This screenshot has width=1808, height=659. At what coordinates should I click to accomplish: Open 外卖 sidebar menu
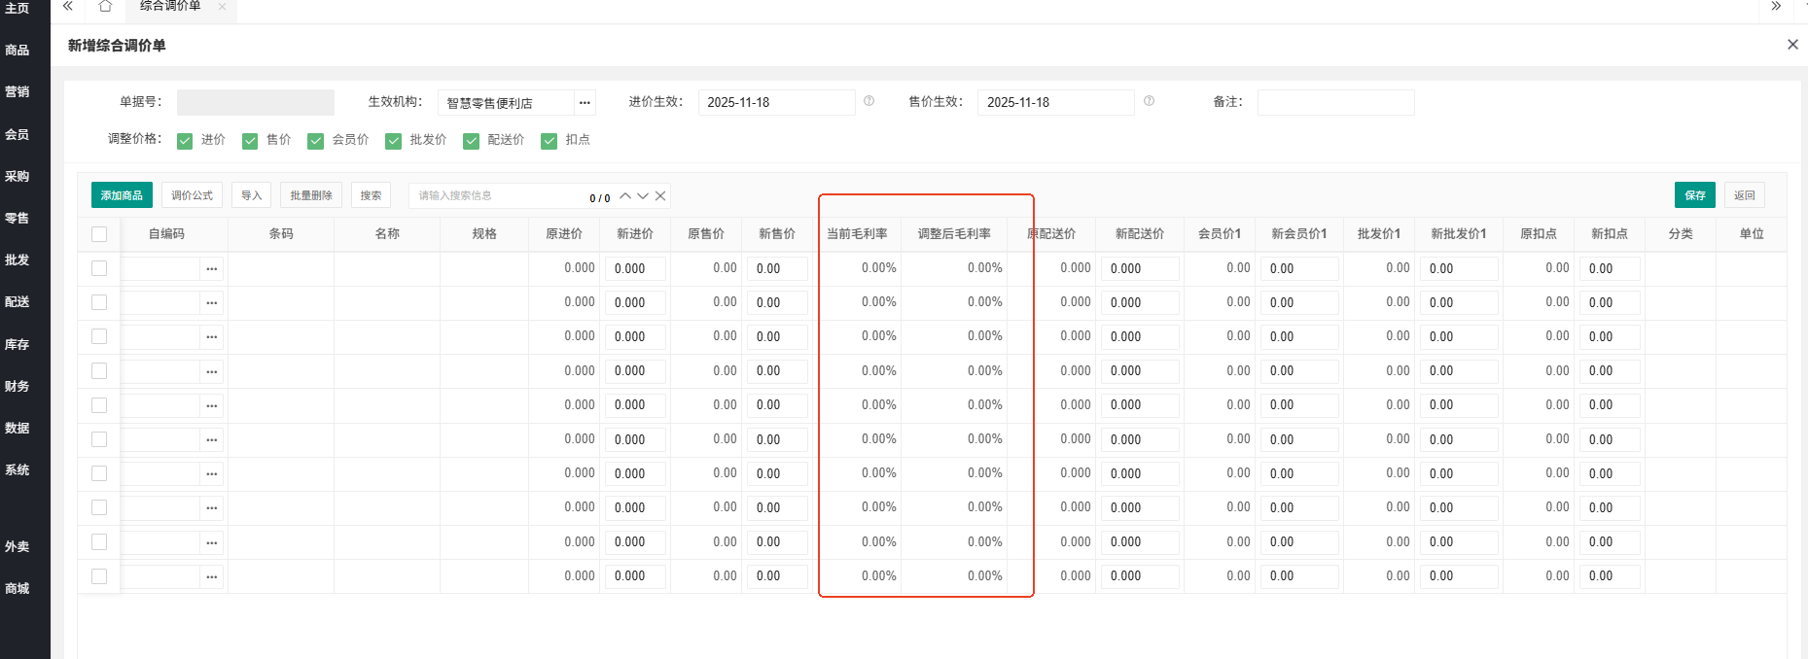click(x=17, y=547)
